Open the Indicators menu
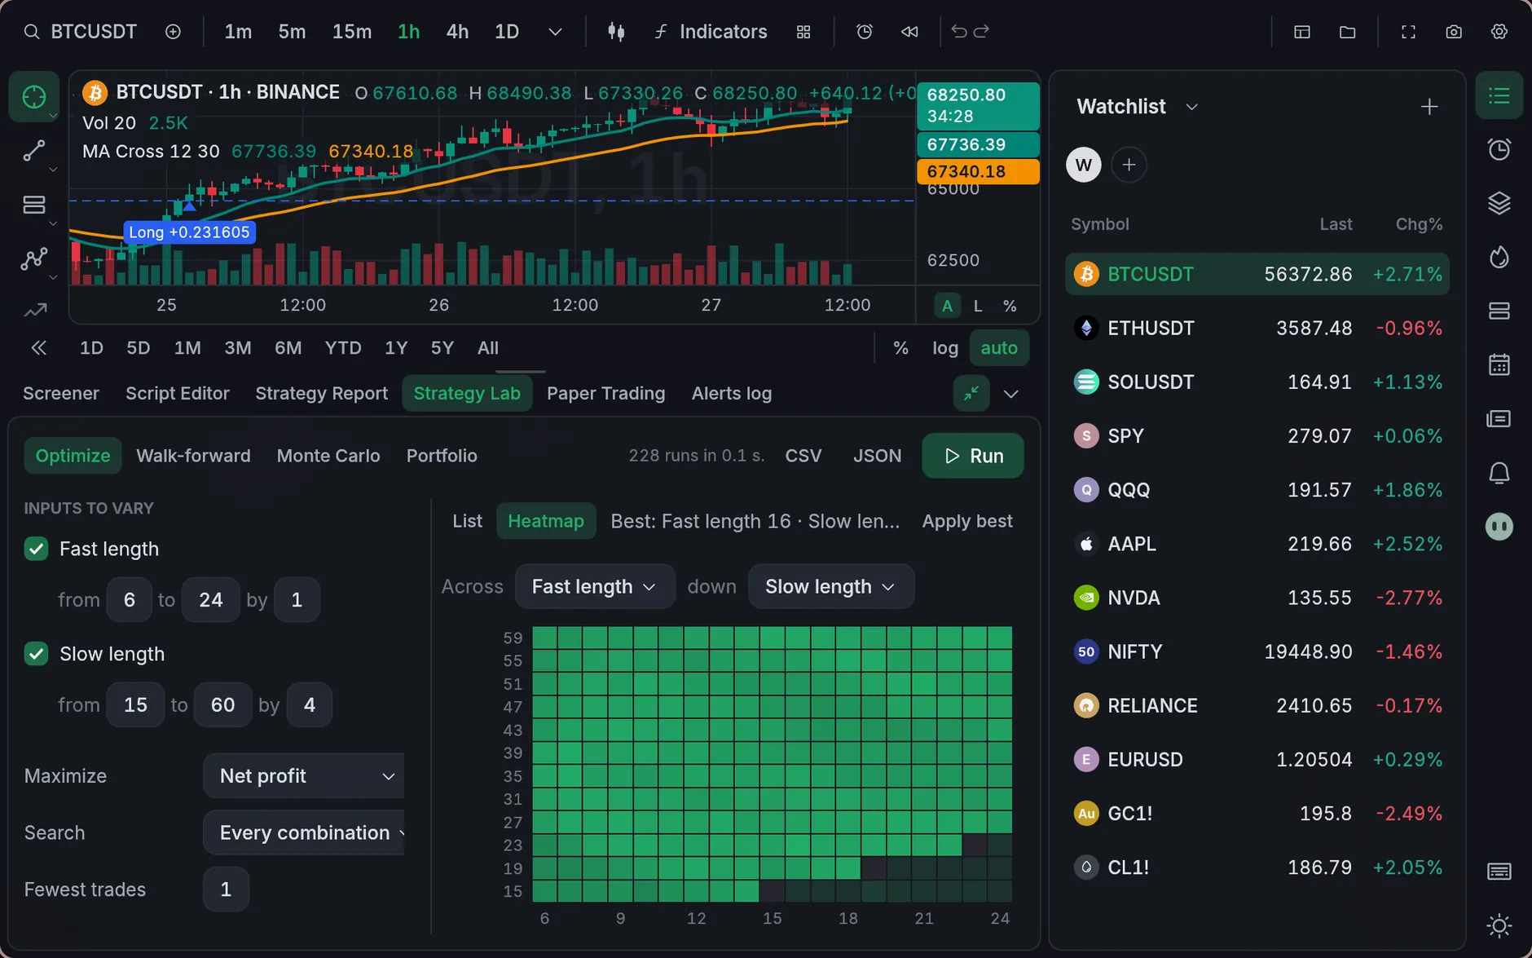 pos(711,32)
